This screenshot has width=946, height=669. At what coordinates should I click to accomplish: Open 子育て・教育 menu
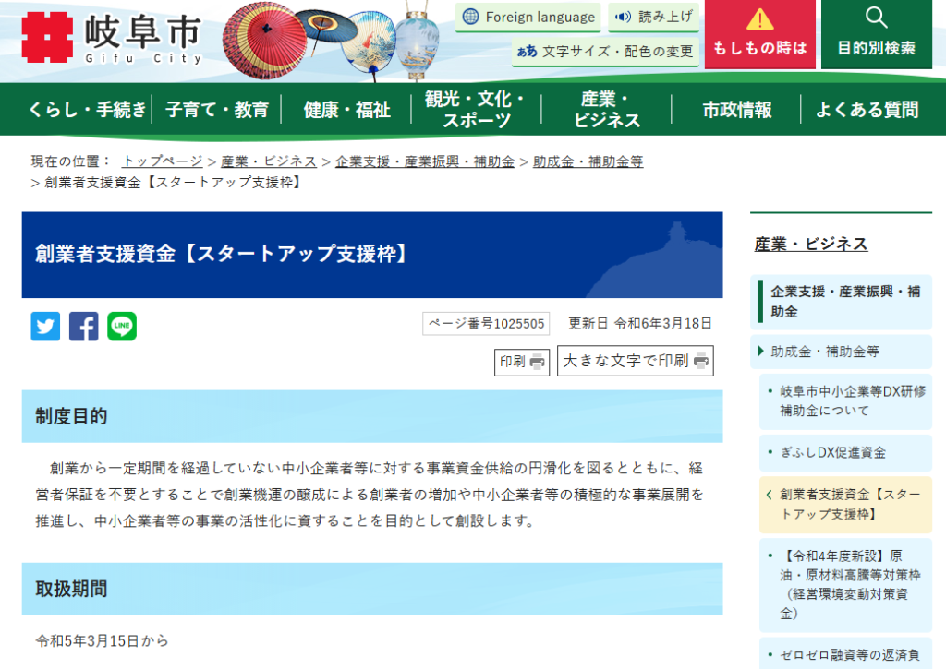[x=217, y=110]
